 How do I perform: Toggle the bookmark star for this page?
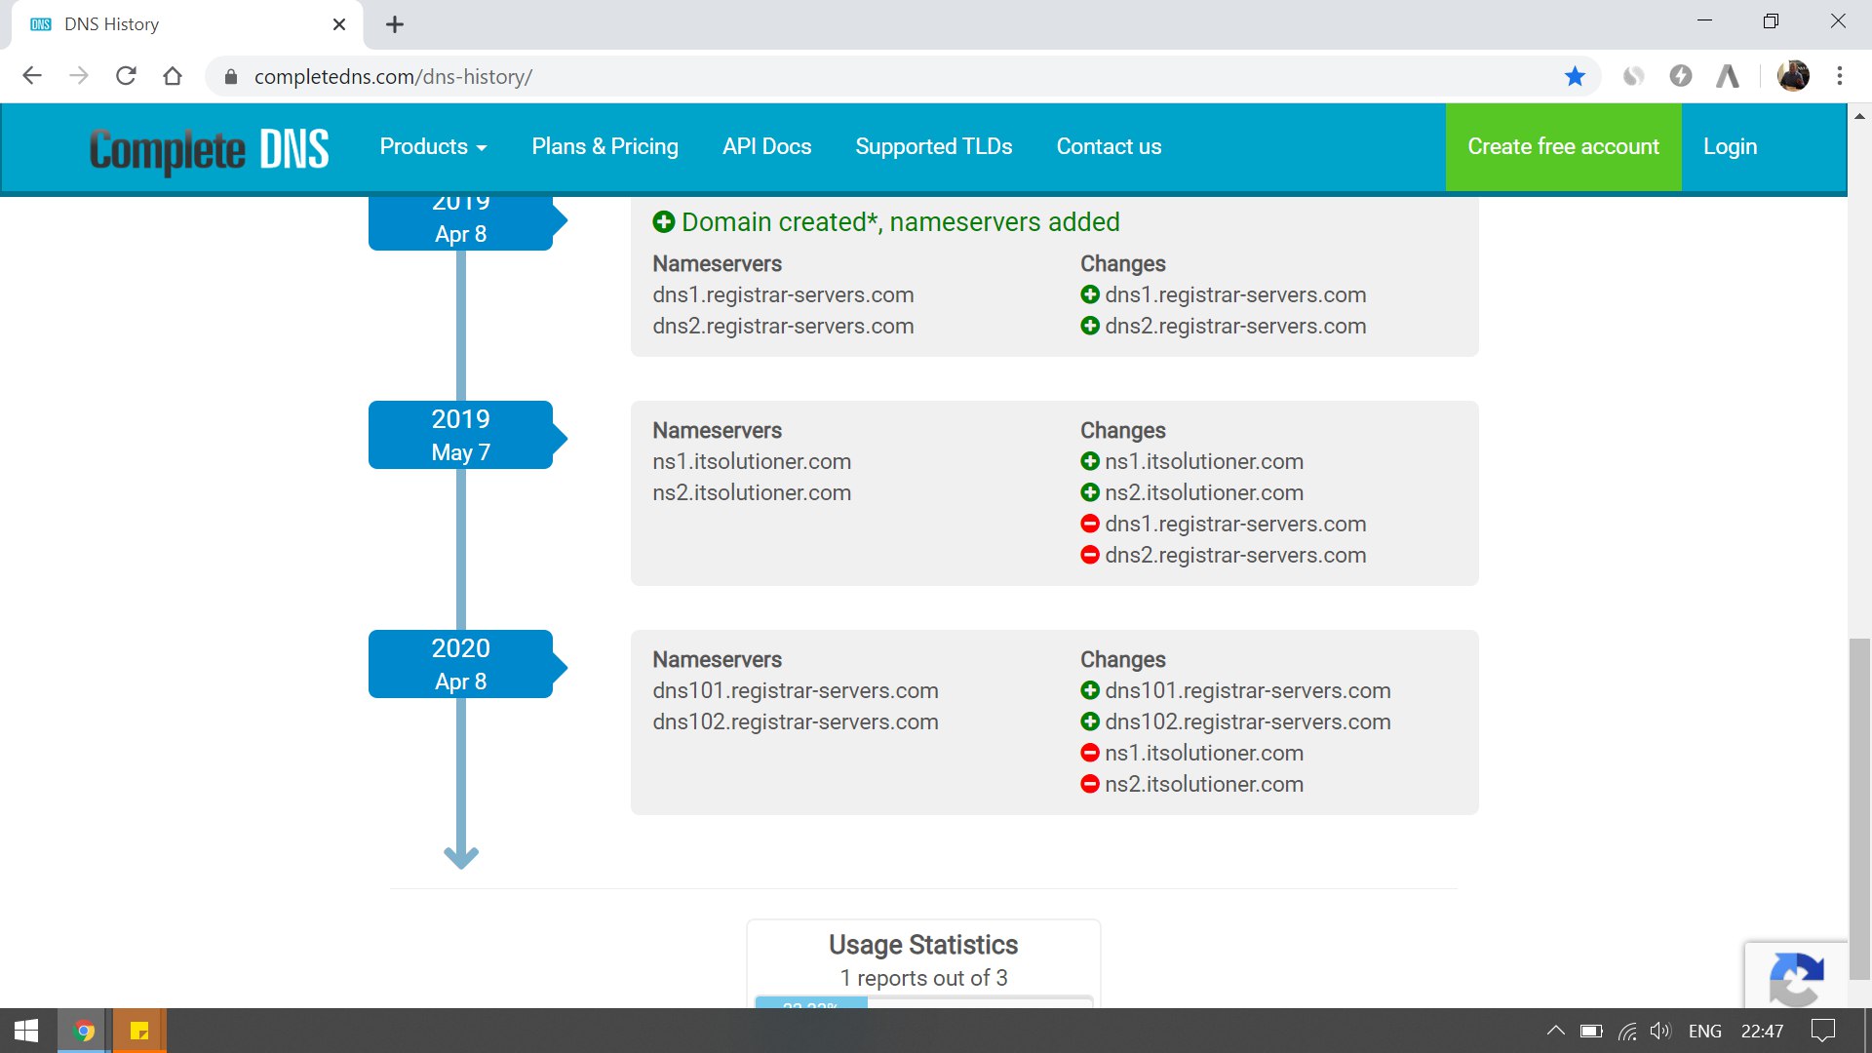(x=1575, y=76)
